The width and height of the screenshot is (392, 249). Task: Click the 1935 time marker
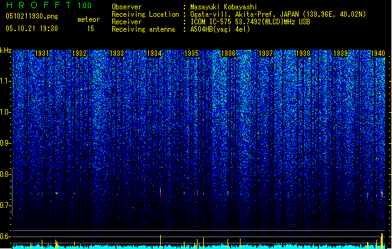[x=191, y=54]
